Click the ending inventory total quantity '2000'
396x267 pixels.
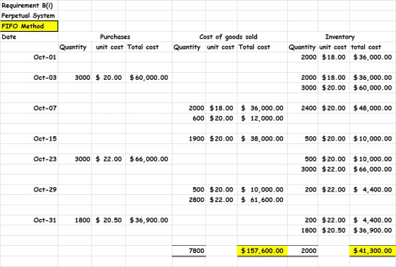coord(303,251)
